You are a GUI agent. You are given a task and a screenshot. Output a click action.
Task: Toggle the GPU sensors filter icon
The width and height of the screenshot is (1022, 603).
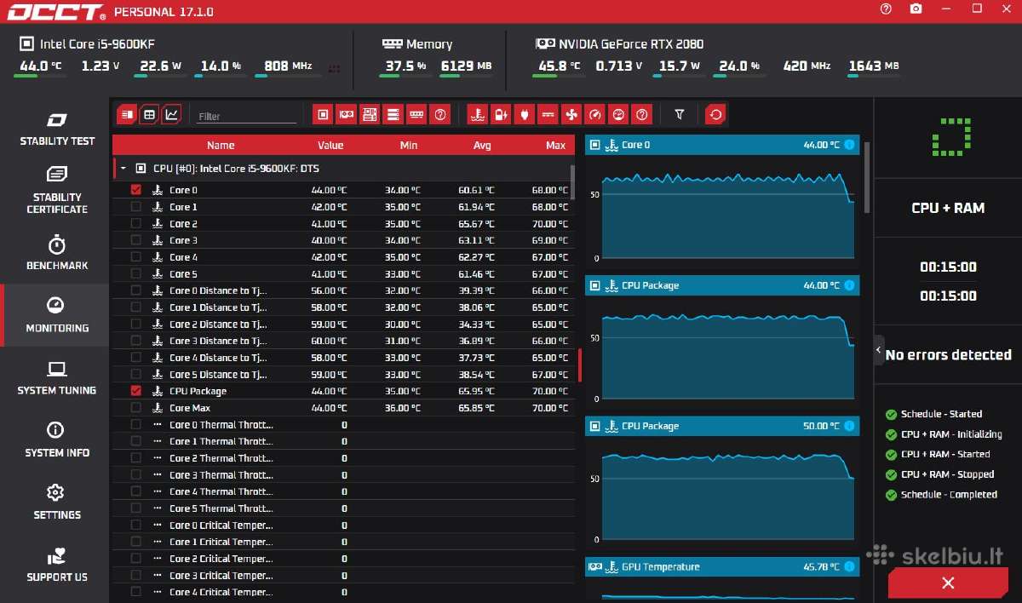347,114
